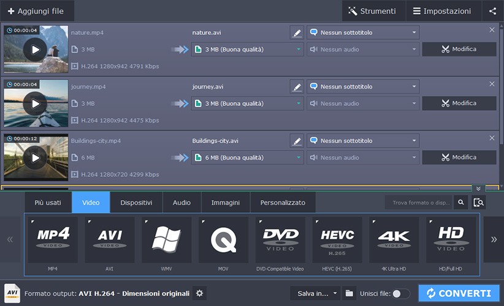The image size is (504, 306).
Task: Click the Trova formato search field
Action: point(419,203)
